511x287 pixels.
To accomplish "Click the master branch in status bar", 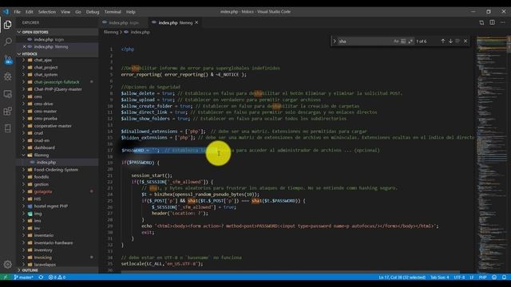I will pyautogui.click(x=23, y=277).
